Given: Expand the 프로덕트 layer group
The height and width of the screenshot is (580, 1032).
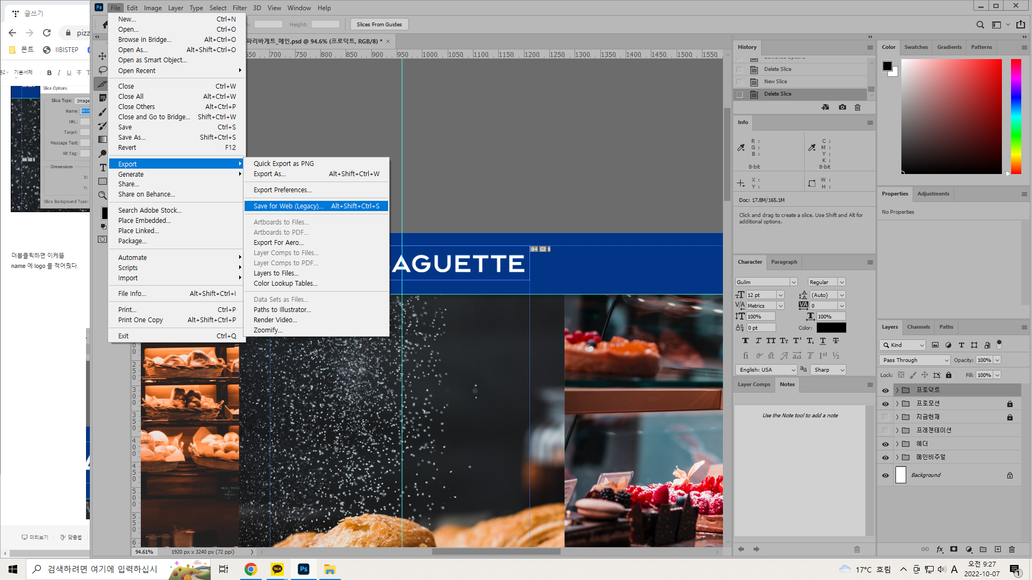Looking at the screenshot, I should pos(897,390).
